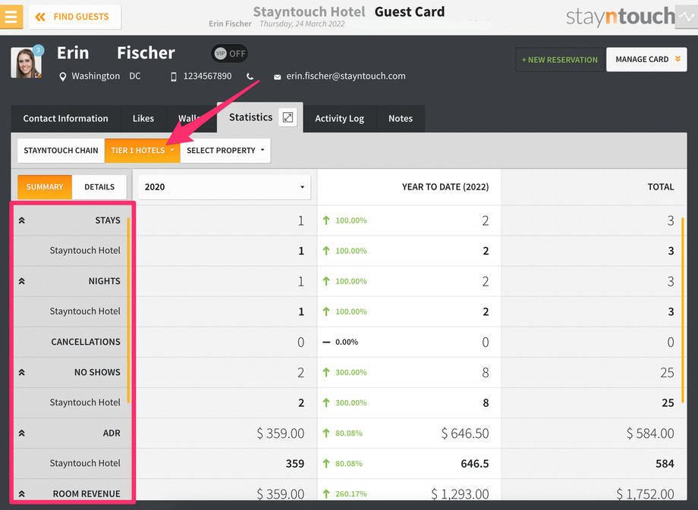This screenshot has height=510, width=698.
Task: Click Stayntouch Hotel under No Shows
Action: [x=85, y=402]
